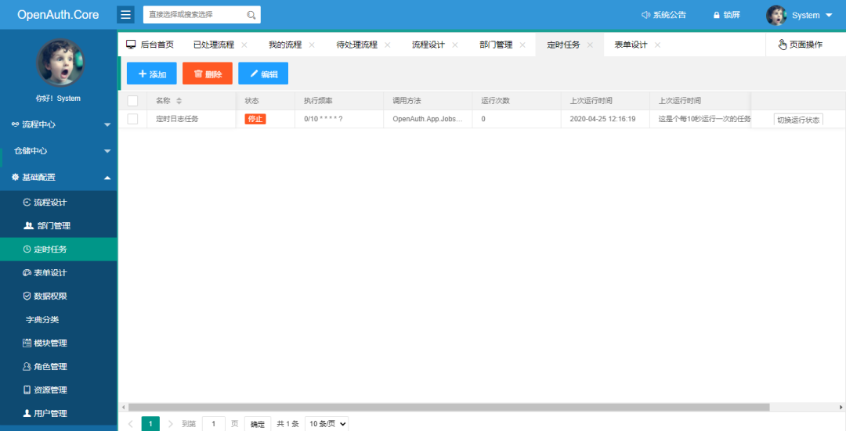Check the 定时日志任务 row checkbox
This screenshot has width=846, height=431.
[132, 119]
